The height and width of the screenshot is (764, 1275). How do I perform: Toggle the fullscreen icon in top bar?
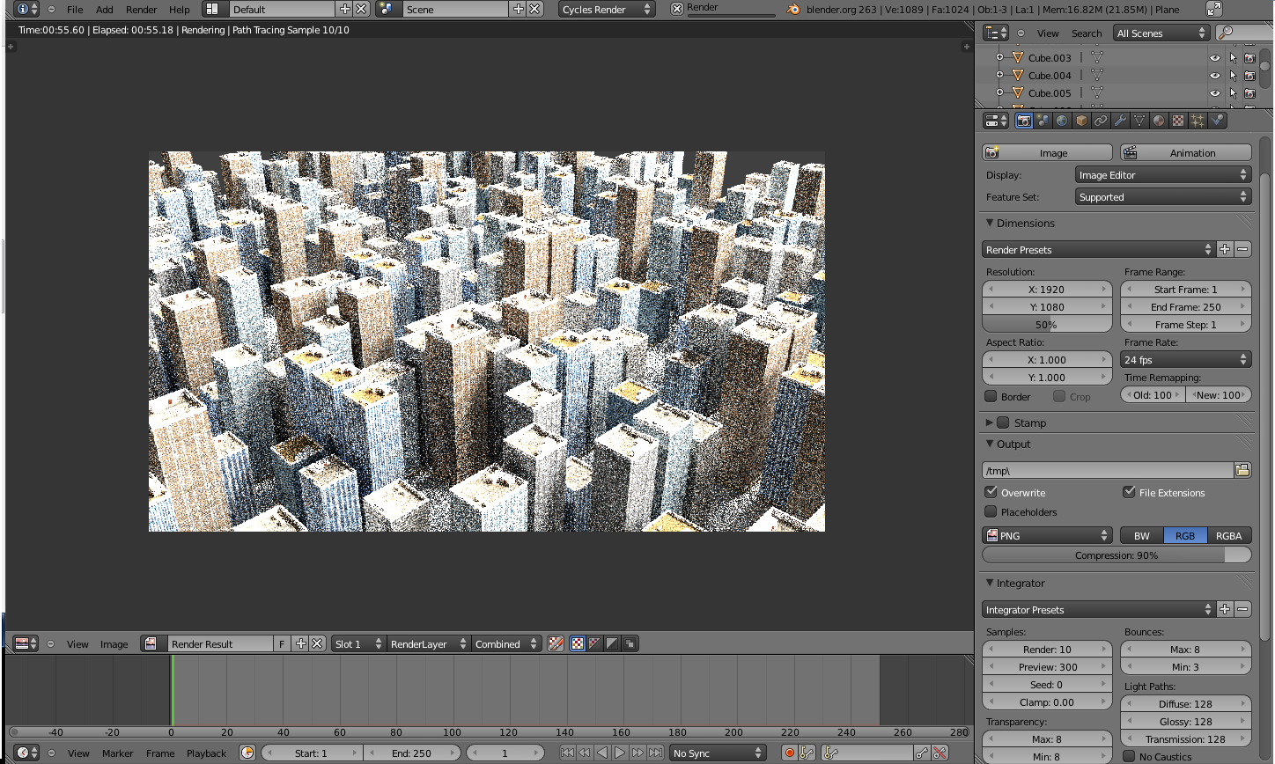click(x=1213, y=9)
